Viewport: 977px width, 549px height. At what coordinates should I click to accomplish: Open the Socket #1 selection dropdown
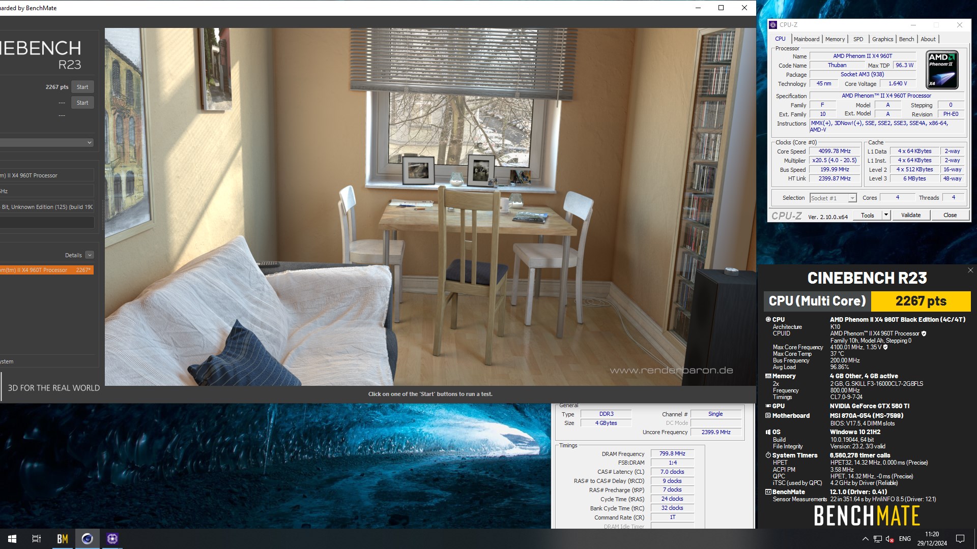pos(833,198)
